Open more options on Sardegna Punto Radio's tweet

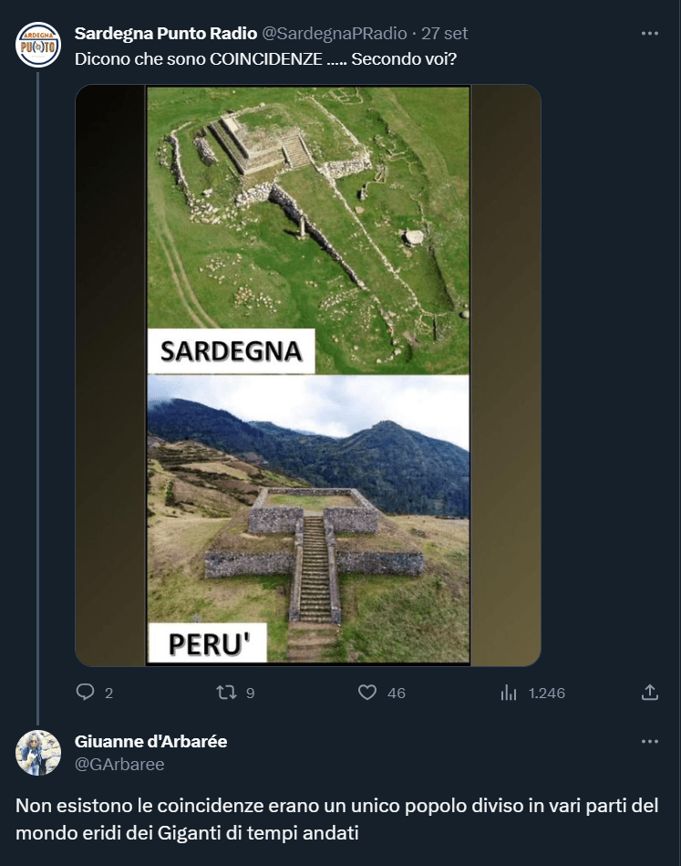pos(649,33)
